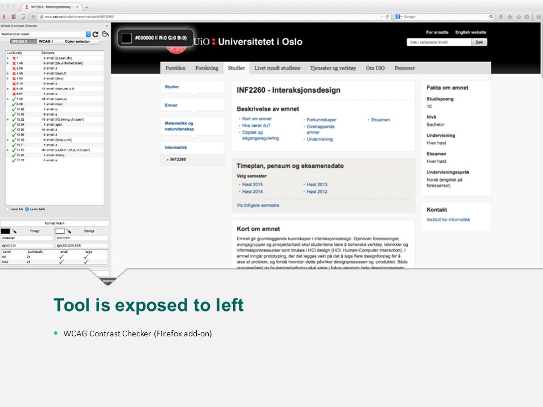Open the Forskning navigation tab
543x407 pixels.
pyautogui.click(x=207, y=68)
